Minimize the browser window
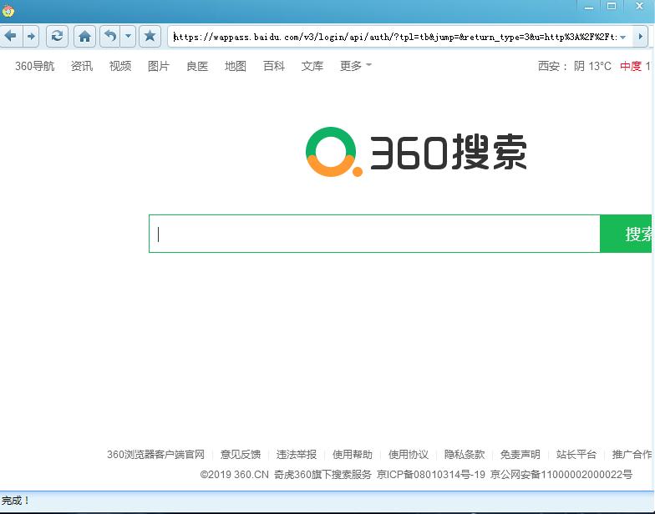Screen dimensions: 655x514 coord(589,7)
